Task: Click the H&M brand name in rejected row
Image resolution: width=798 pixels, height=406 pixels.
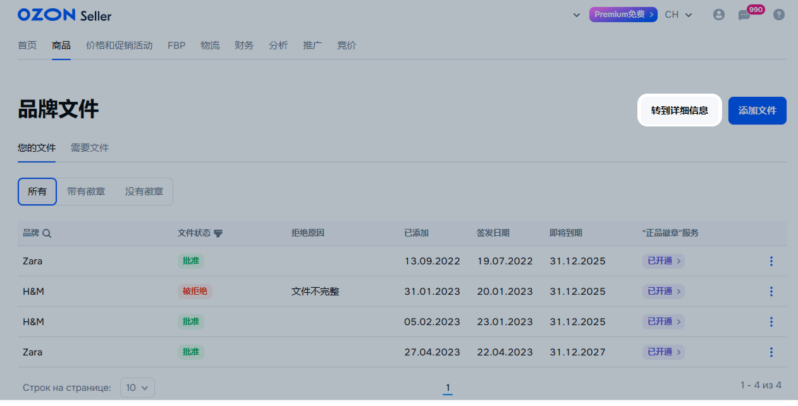Action: (34, 292)
